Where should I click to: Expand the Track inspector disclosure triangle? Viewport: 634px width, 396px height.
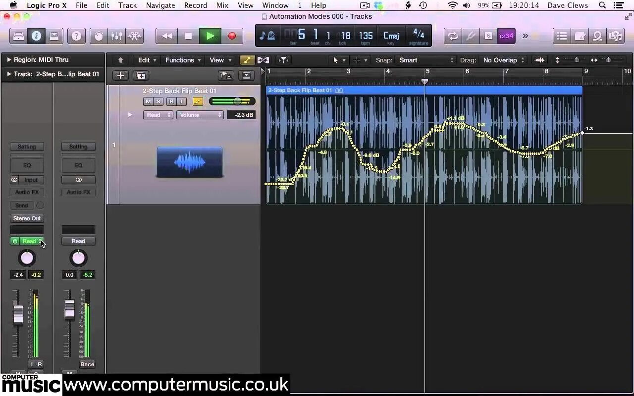pos(9,74)
